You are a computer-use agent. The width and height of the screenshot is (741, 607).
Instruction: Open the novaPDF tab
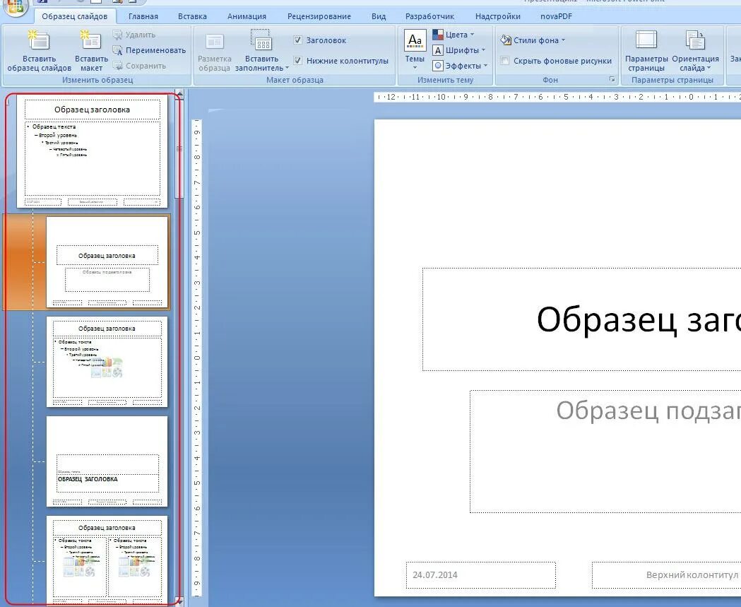coord(556,16)
